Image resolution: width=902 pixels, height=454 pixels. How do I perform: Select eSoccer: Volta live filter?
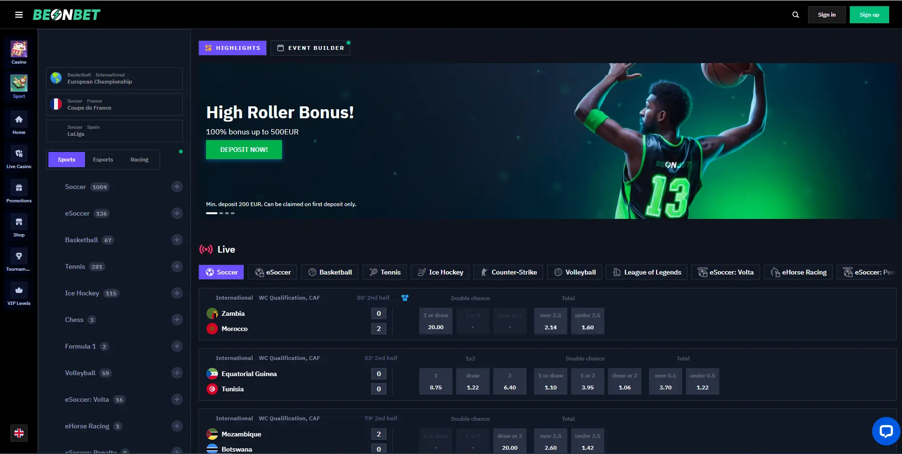tap(725, 272)
